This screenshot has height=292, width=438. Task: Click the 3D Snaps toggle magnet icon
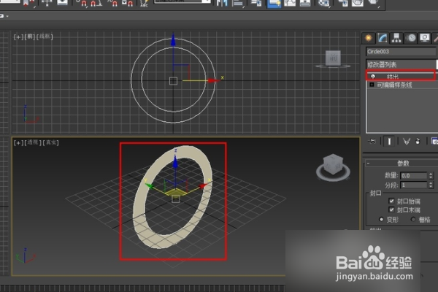pos(81,3)
